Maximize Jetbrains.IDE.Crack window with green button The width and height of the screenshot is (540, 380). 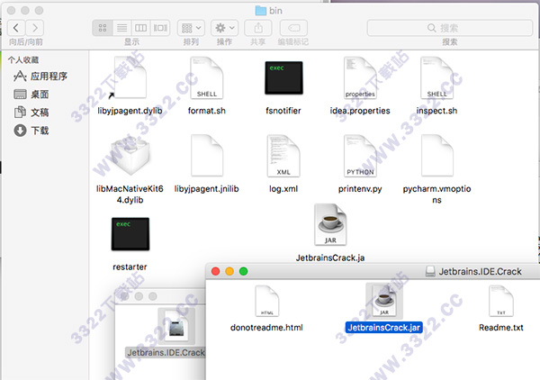point(244,271)
